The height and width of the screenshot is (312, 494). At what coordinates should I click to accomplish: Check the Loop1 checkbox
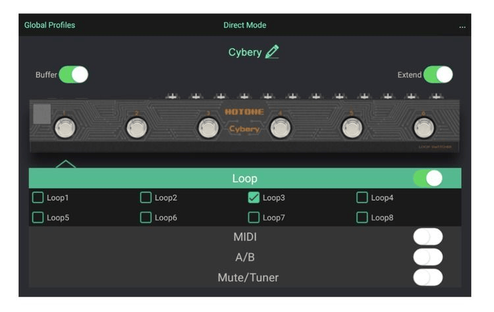point(38,197)
